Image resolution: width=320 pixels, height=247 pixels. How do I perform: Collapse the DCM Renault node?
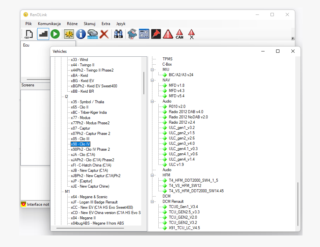click(152, 202)
